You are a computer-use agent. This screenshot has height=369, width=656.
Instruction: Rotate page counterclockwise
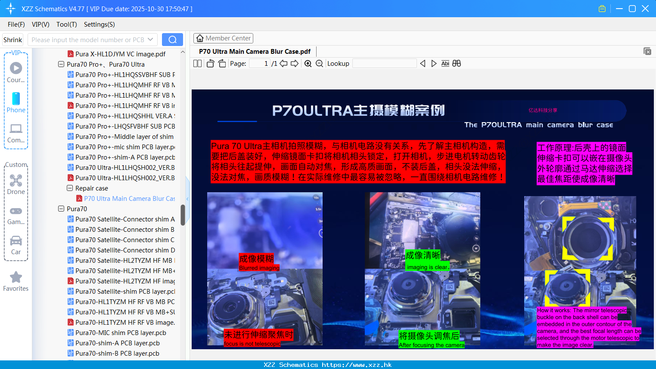point(210,64)
